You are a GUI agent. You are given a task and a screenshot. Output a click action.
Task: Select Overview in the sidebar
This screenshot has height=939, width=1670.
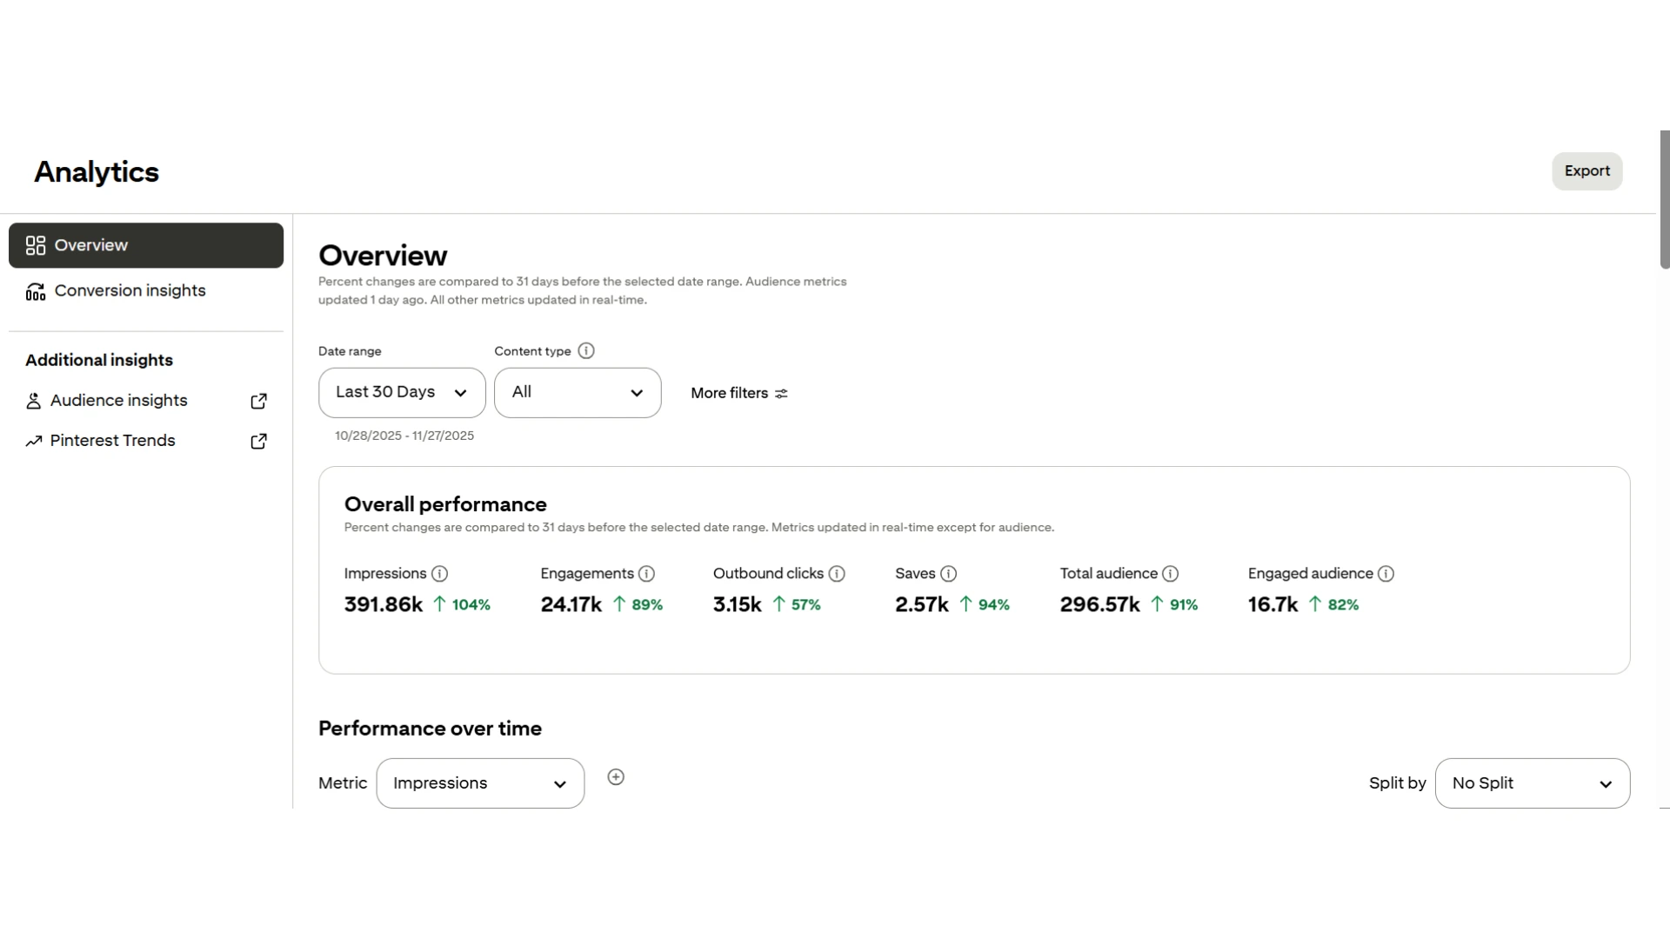click(90, 245)
